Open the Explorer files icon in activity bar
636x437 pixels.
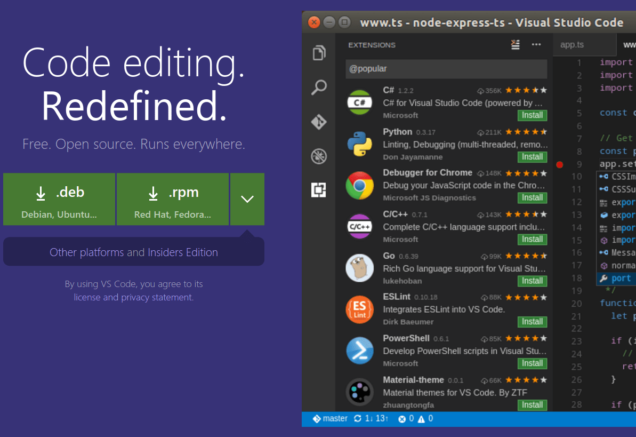(319, 53)
